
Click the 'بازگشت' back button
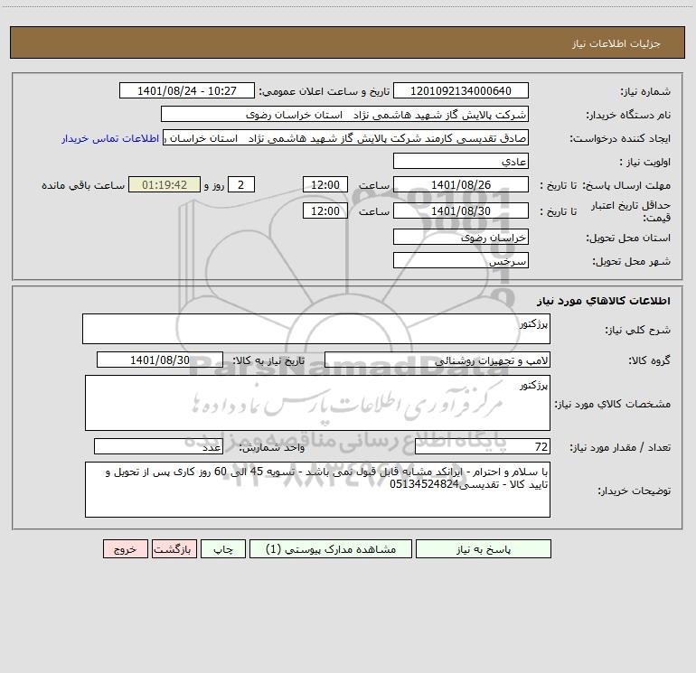pyautogui.click(x=174, y=549)
